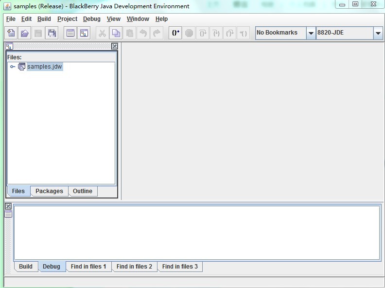Open the No Bookmarks dropdown arrow
The height and width of the screenshot is (288, 385).
311,33
